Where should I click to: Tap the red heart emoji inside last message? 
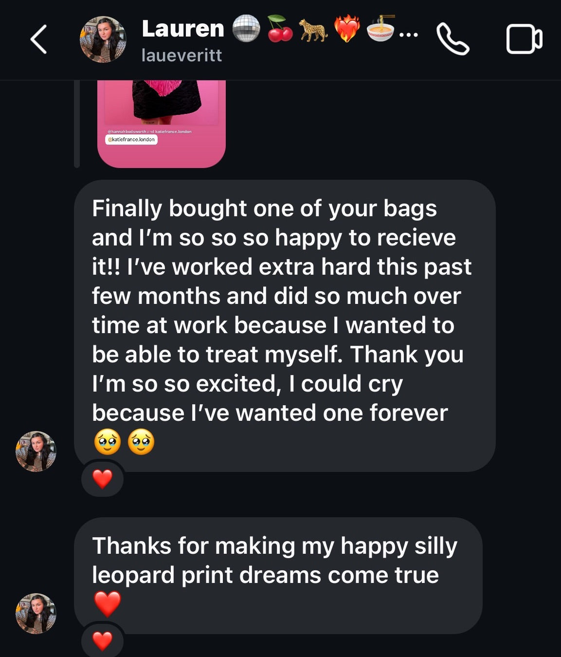click(107, 604)
